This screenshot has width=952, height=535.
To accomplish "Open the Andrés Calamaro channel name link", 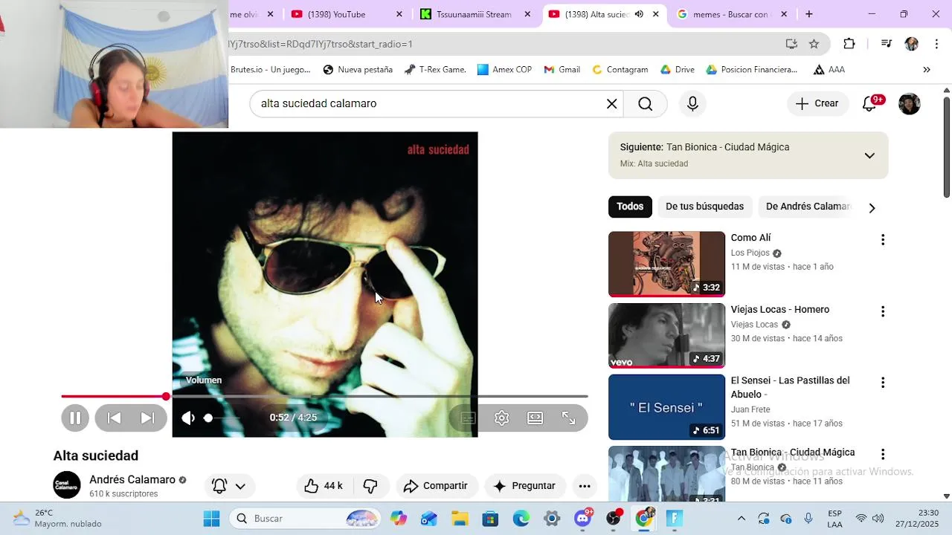I will point(132,479).
